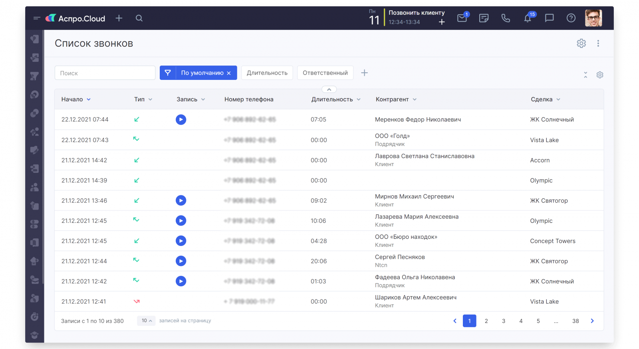Open the 'Контрагент' column dropdown
Screen dimensions: 639x349
[415, 99]
